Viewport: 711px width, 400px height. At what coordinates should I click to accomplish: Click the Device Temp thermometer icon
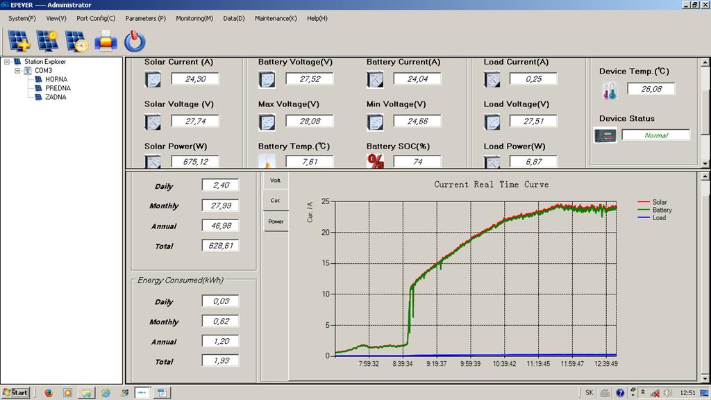(609, 90)
